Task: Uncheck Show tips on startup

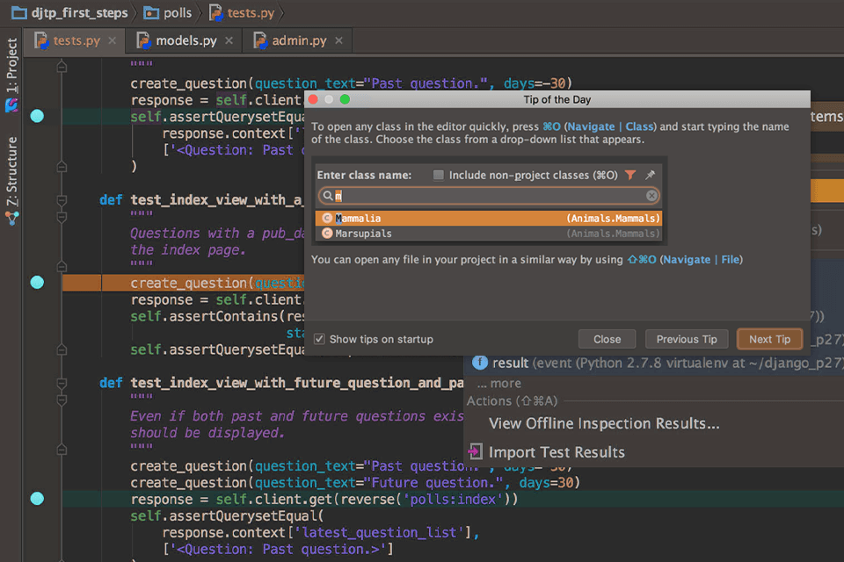Action: click(320, 339)
